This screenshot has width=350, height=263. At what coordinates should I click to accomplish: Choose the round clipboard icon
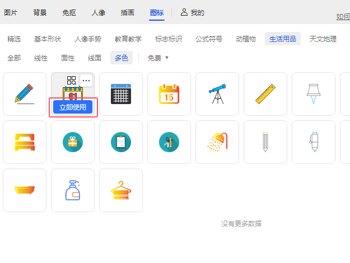point(121,142)
